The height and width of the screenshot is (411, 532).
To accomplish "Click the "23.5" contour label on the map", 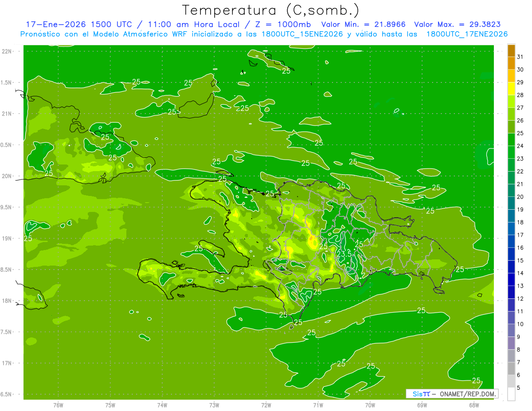I will pos(344,254).
